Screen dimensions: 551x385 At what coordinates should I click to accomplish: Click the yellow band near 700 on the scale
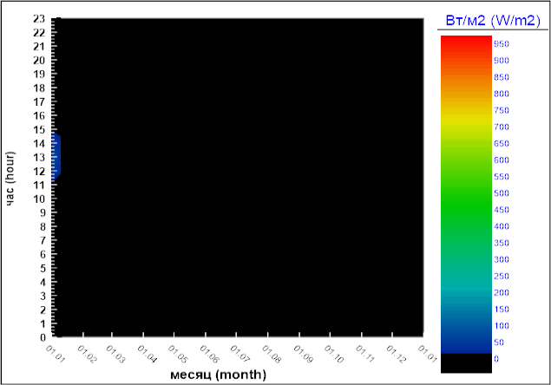coord(466,127)
